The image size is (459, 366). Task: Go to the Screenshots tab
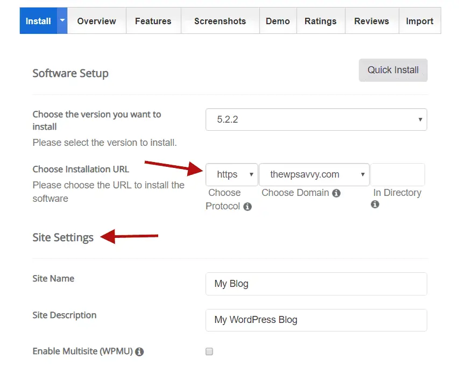(220, 21)
